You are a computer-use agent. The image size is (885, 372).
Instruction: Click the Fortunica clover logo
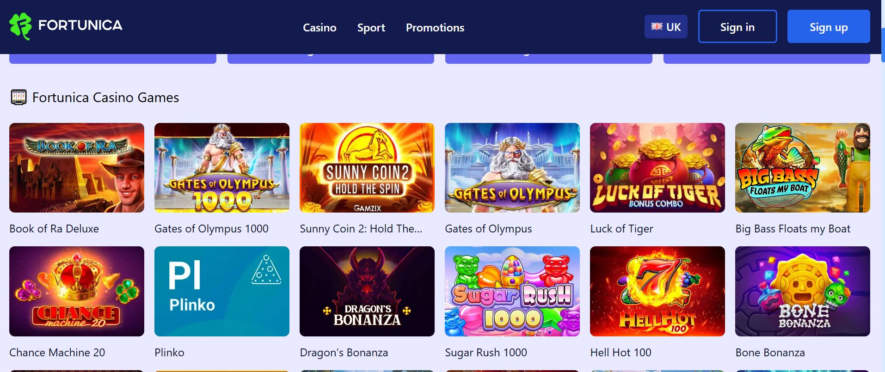[22, 25]
